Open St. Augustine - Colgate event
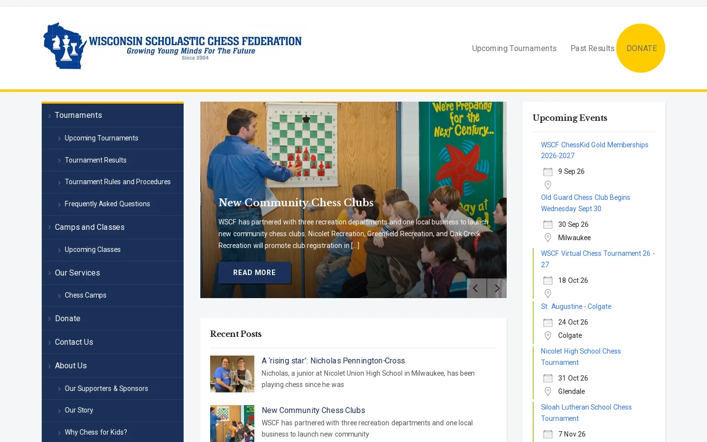Image resolution: width=707 pixels, height=442 pixels. [x=576, y=307]
